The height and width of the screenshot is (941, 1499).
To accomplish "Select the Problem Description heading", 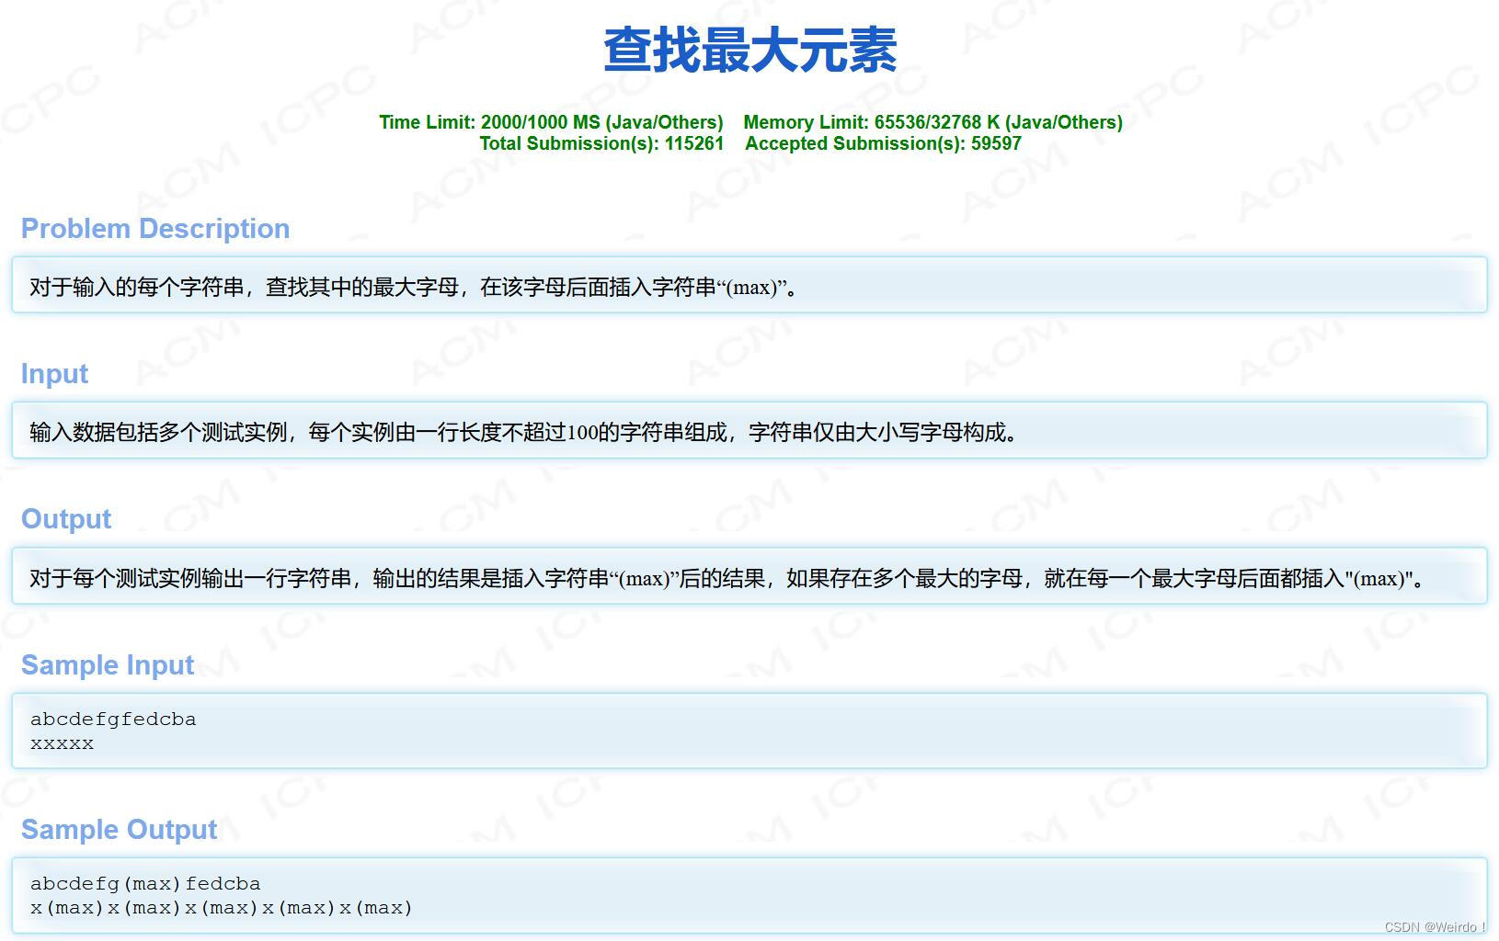I will [x=154, y=229].
